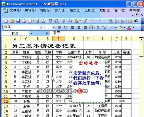Click the Borders icon
The image size is (144, 117).
coord(112,28)
